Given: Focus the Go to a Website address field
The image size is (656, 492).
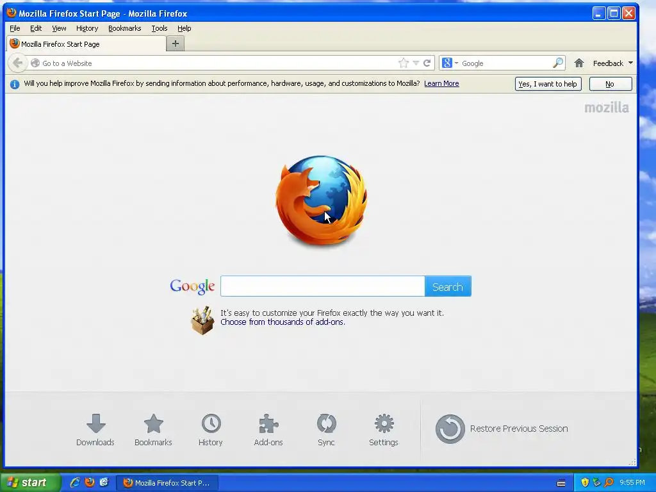Looking at the screenshot, I should 213,63.
